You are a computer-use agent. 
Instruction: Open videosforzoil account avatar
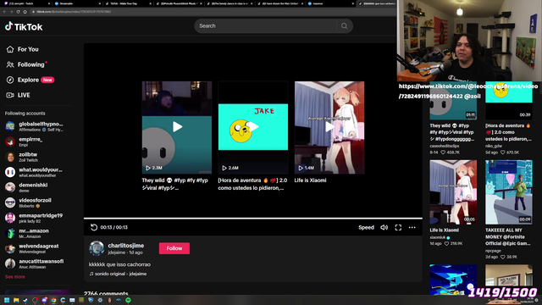[x=10, y=202]
